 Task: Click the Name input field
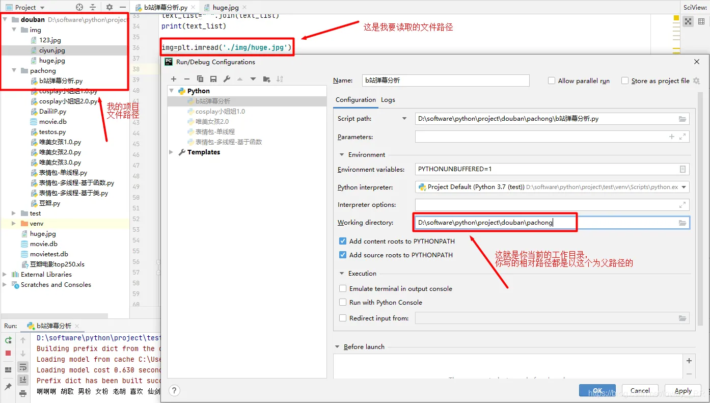[446, 80]
